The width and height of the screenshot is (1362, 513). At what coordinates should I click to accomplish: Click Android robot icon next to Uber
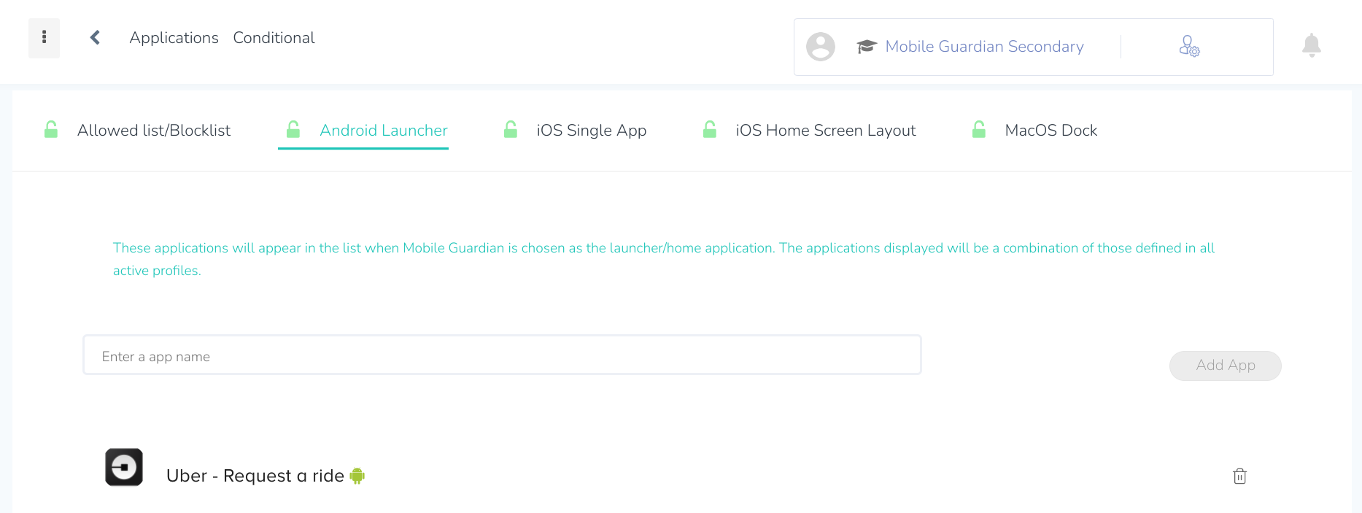357,476
